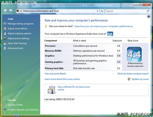Expand the address bar history dropdown arrow

pyautogui.click(x=98, y=11)
